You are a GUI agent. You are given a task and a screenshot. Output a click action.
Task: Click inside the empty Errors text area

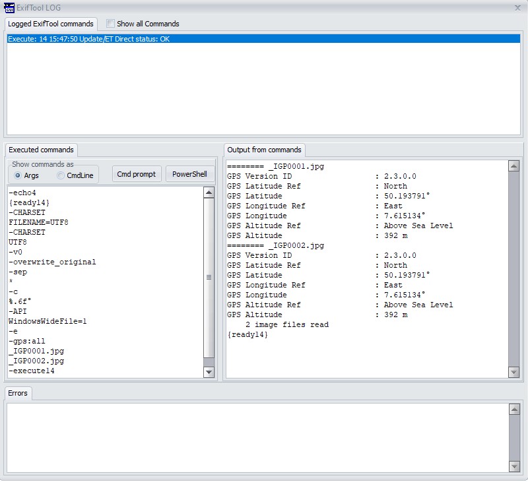point(257,438)
